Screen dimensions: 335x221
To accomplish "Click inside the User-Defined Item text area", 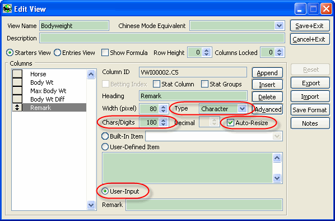I will pos(188,168).
